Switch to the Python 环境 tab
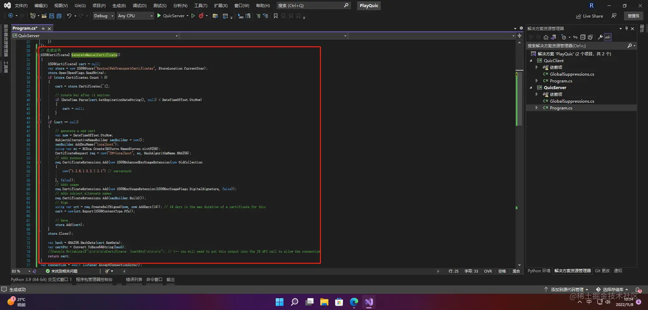Viewport: 648px width, 310px height. 539,271
